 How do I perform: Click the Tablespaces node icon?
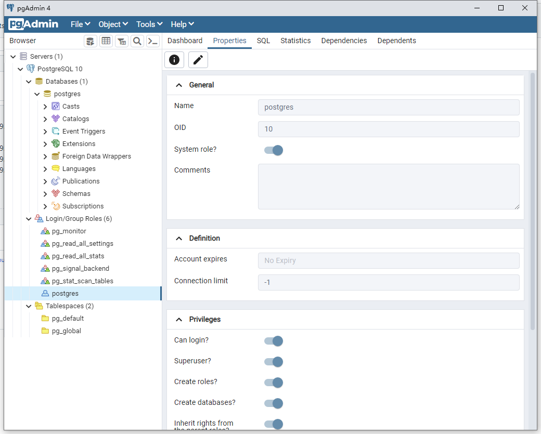click(x=39, y=306)
